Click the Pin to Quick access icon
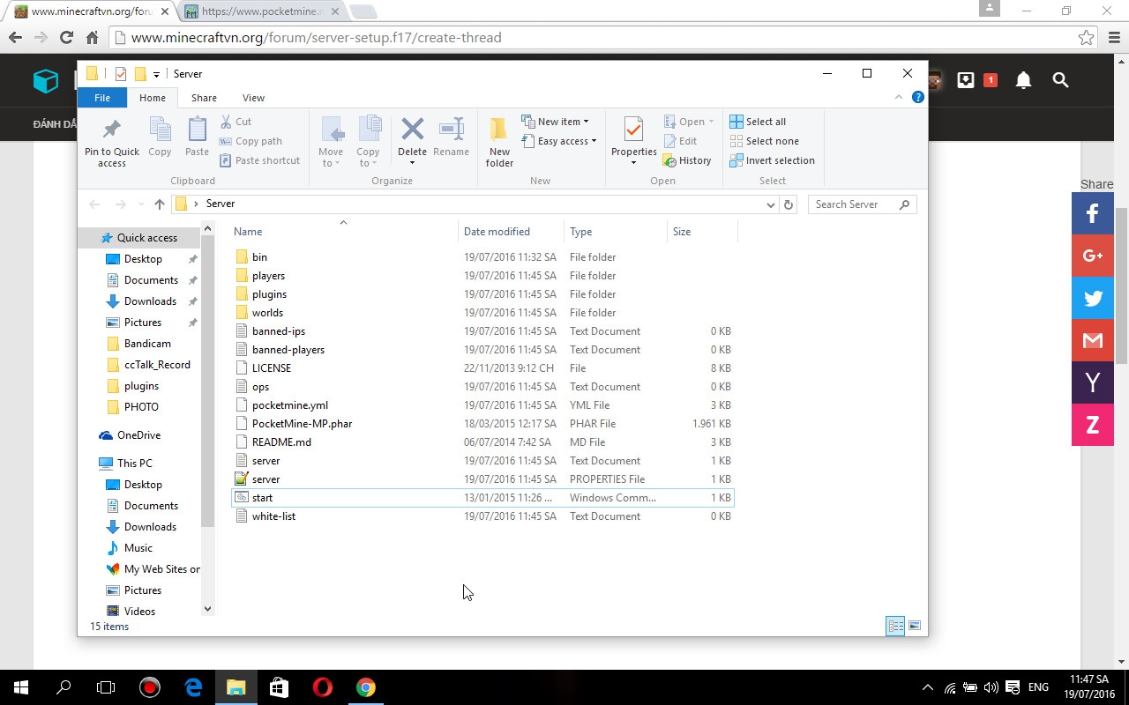The width and height of the screenshot is (1129, 705). click(112, 130)
